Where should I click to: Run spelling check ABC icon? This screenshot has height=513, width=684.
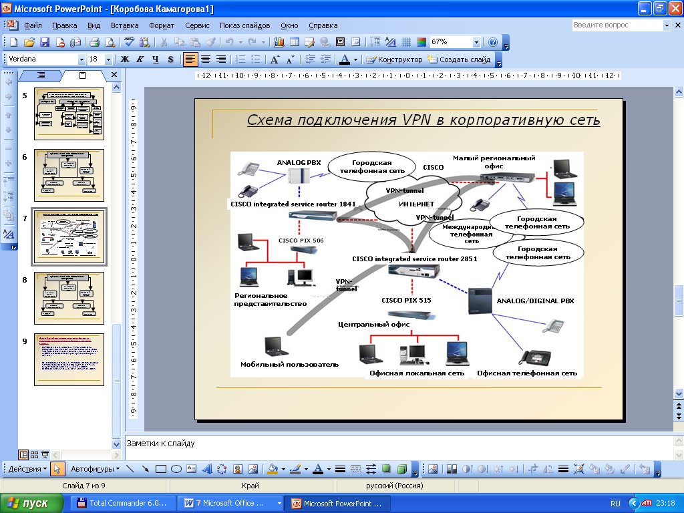click(129, 42)
